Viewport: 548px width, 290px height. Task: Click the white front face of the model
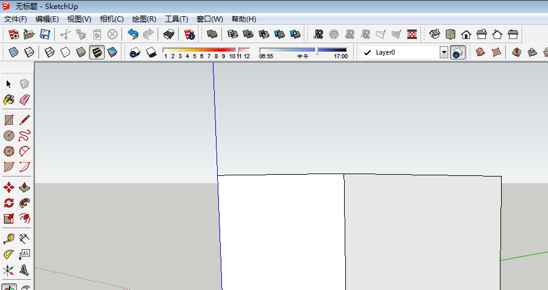282,232
